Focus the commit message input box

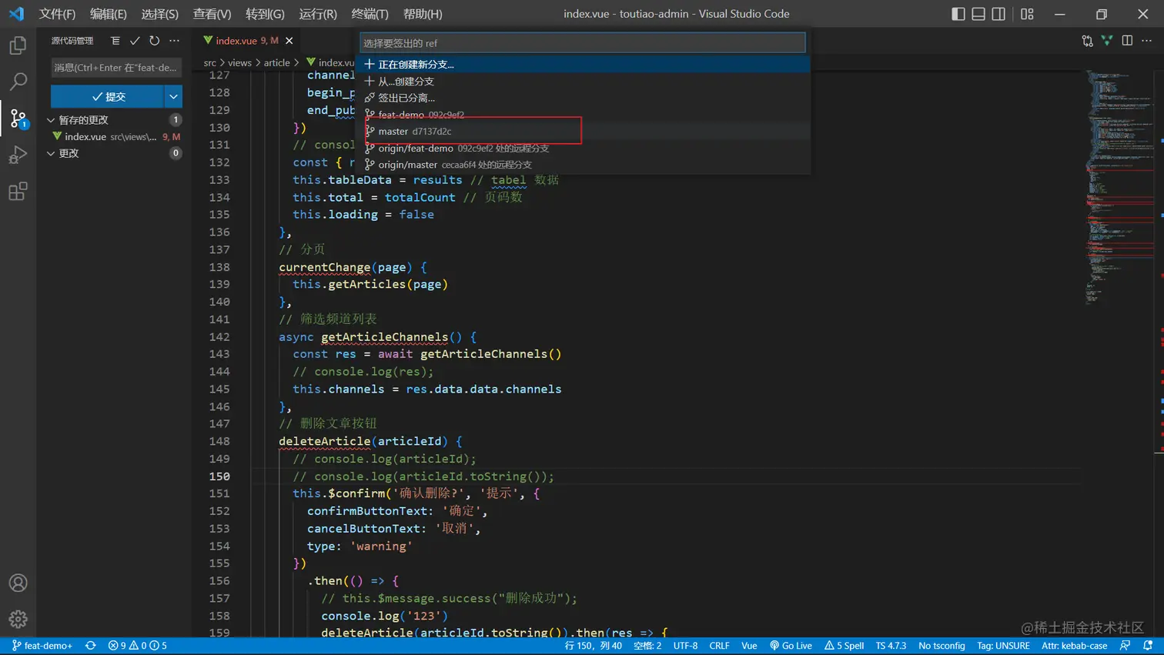(x=116, y=68)
